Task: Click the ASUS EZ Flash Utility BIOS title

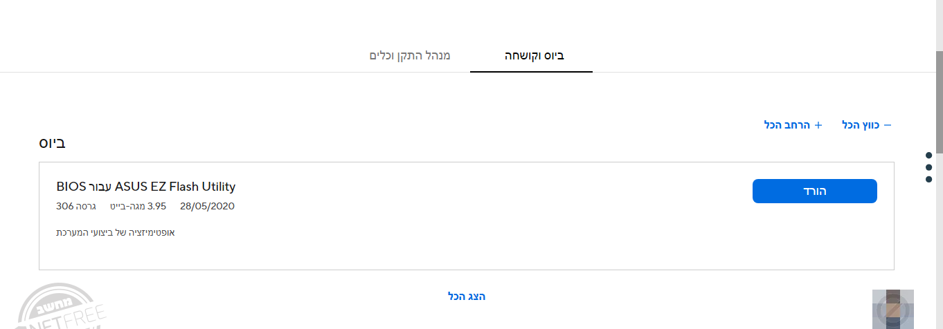Action: [x=146, y=187]
